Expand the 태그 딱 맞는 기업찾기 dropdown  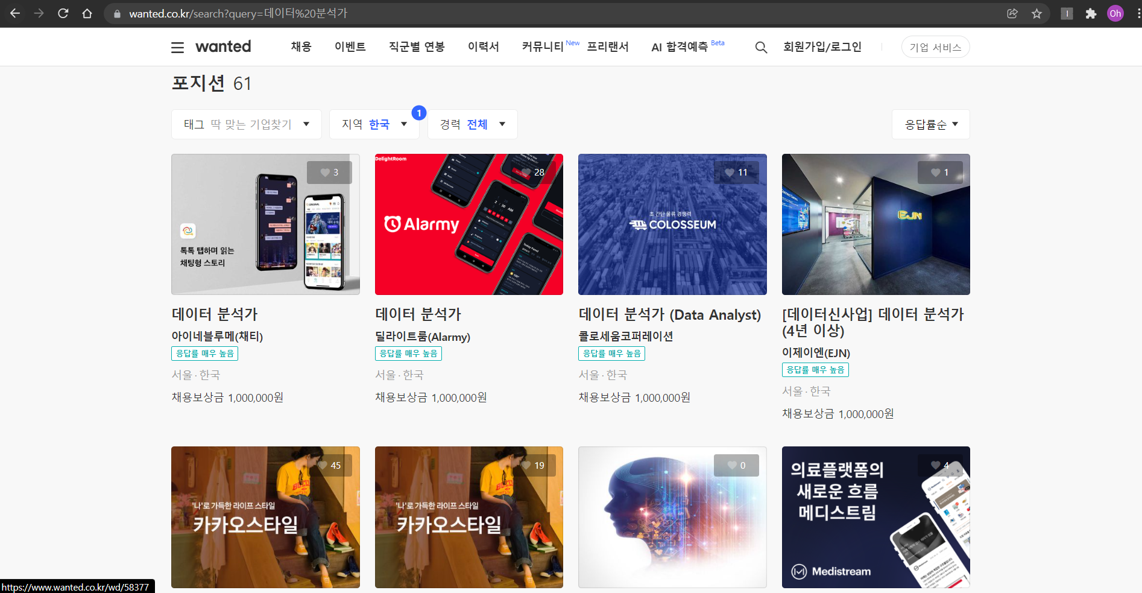(x=247, y=124)
